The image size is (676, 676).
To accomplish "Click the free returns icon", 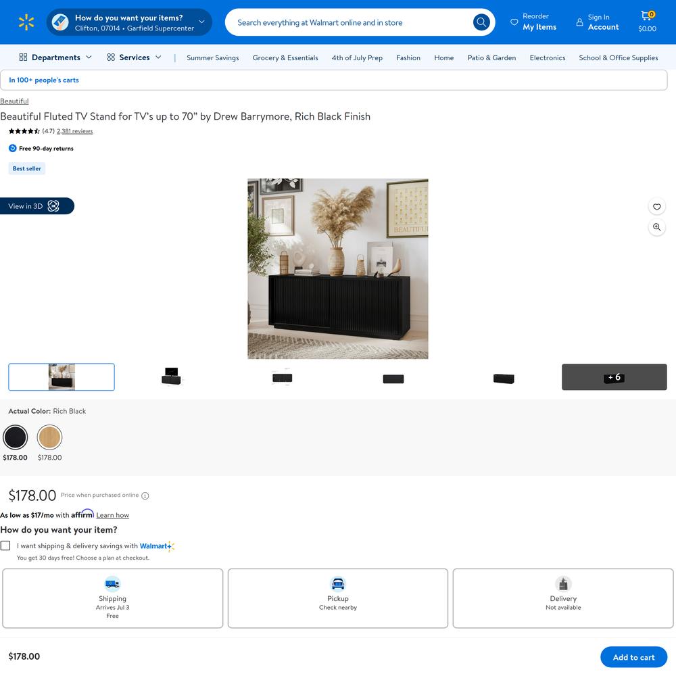I will (x=12, y=148).
